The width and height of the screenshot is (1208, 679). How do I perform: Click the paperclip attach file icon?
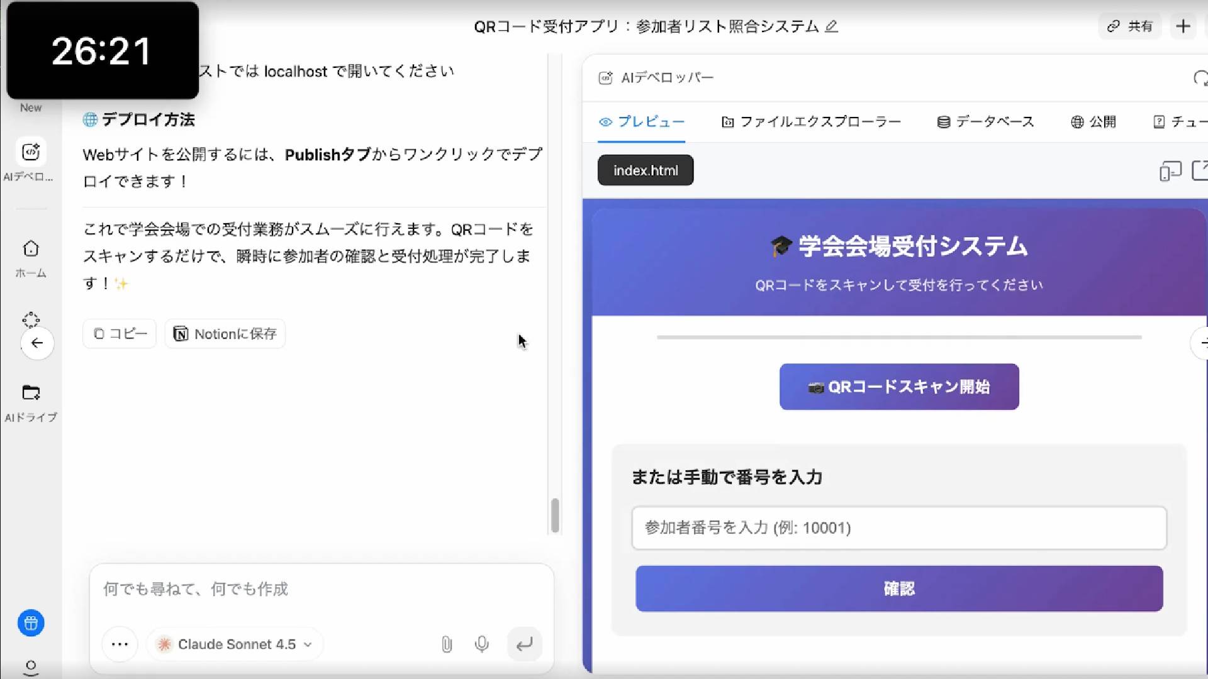pyautogui.click(x=446, y=644)
